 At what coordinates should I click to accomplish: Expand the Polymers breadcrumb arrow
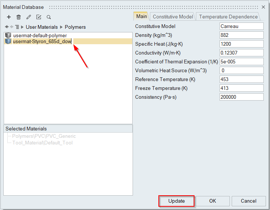(62, 27)
